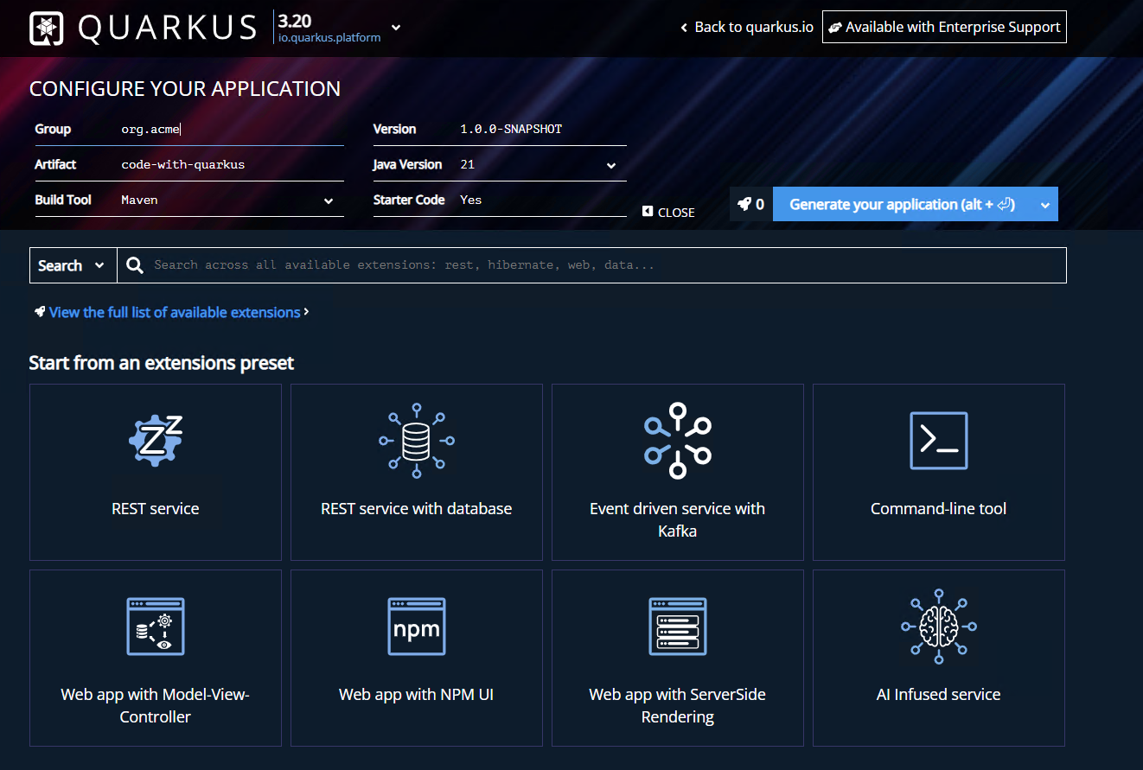
Task: Click the Command-line tool terminal icon
Action: [x=939, y=441]
